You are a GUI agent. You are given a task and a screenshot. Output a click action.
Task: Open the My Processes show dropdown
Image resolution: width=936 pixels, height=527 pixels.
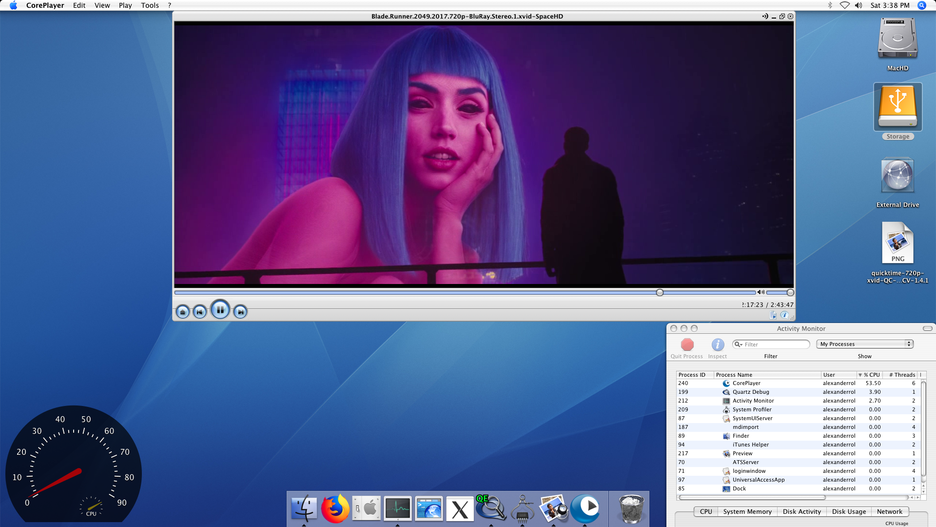[x=865, y=344]
